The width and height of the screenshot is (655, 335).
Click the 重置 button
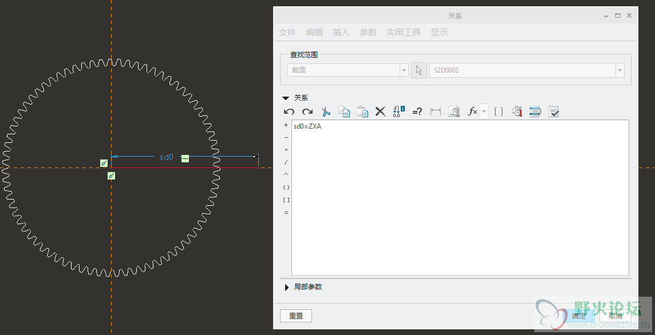tap(296, 316)
